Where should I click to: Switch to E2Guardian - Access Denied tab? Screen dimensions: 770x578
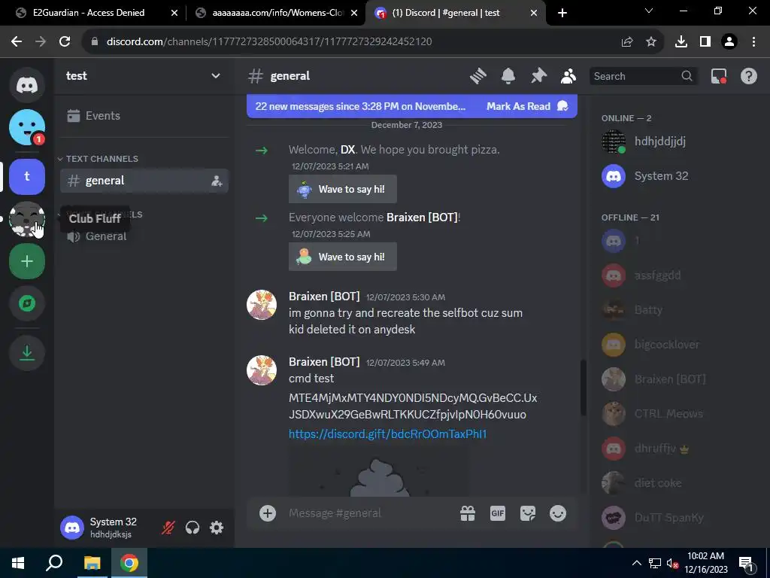click(89, 13)
